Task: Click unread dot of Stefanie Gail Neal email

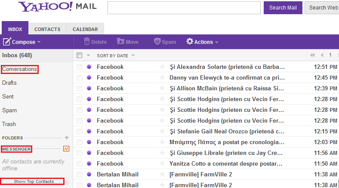Action: 89,131
